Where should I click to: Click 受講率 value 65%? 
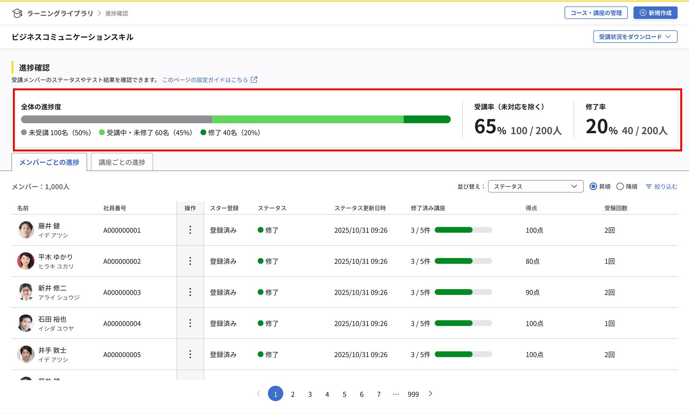[x=490, y=127]
